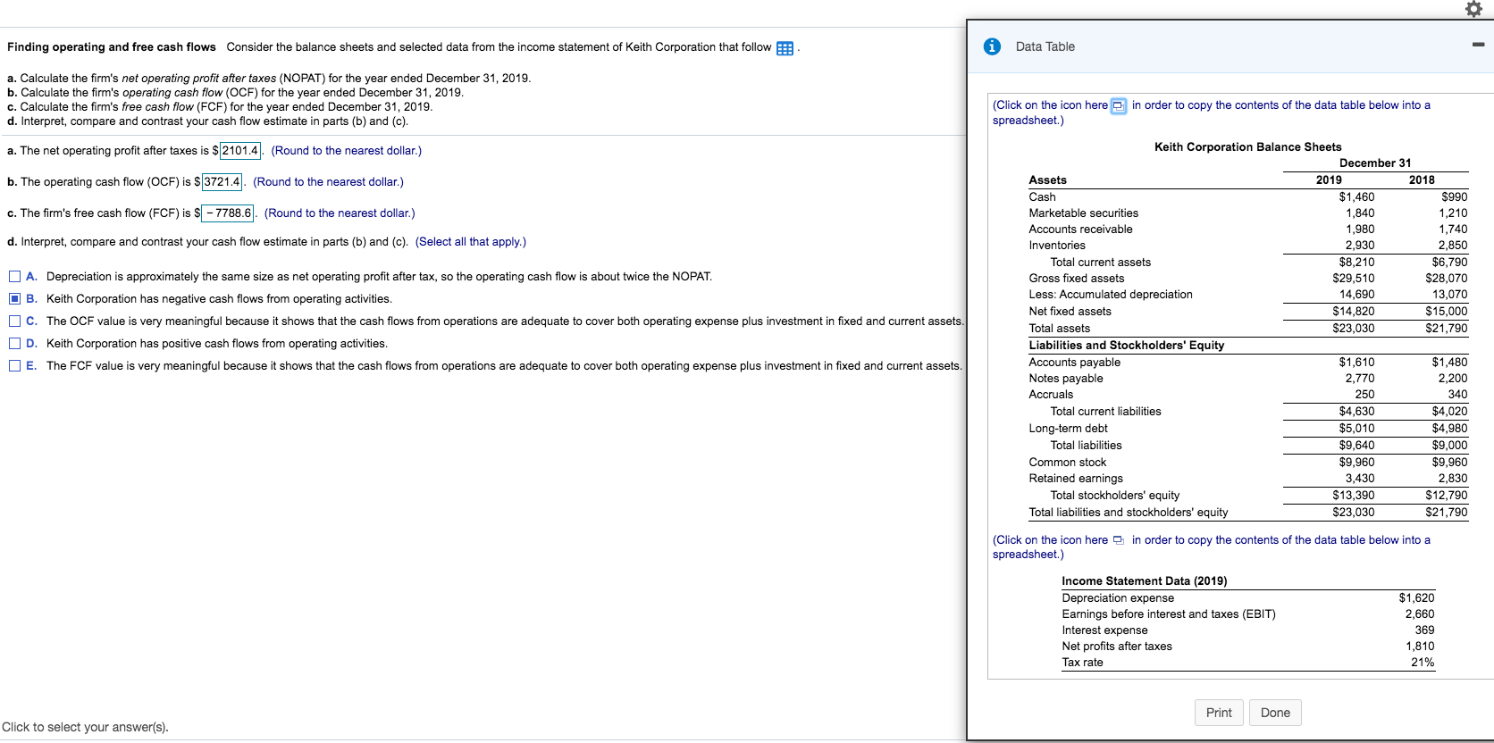Click the data table grid icon
The image size is (1494, 743).
pos(785,48)
